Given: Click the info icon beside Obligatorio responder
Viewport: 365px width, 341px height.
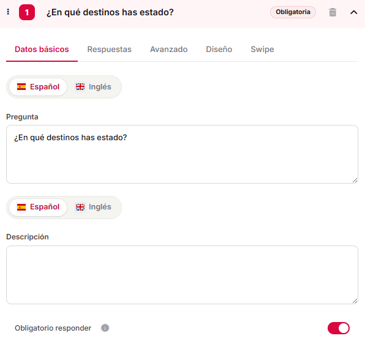Looking at the screenshot, I should [x=105, y=328].
